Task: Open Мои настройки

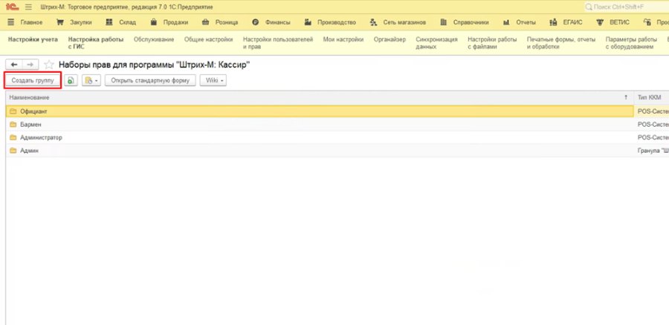Action: click(343, 39)
